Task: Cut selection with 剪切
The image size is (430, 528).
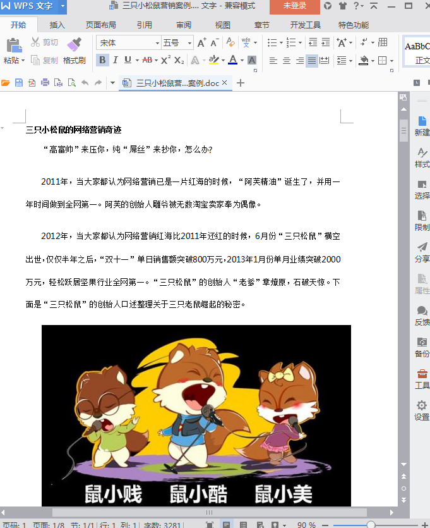Action: (x=44, y=42)
